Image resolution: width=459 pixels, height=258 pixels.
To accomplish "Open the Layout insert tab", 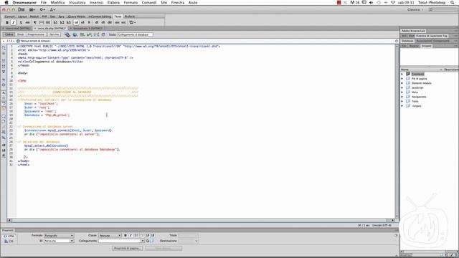I will [22, 16].
